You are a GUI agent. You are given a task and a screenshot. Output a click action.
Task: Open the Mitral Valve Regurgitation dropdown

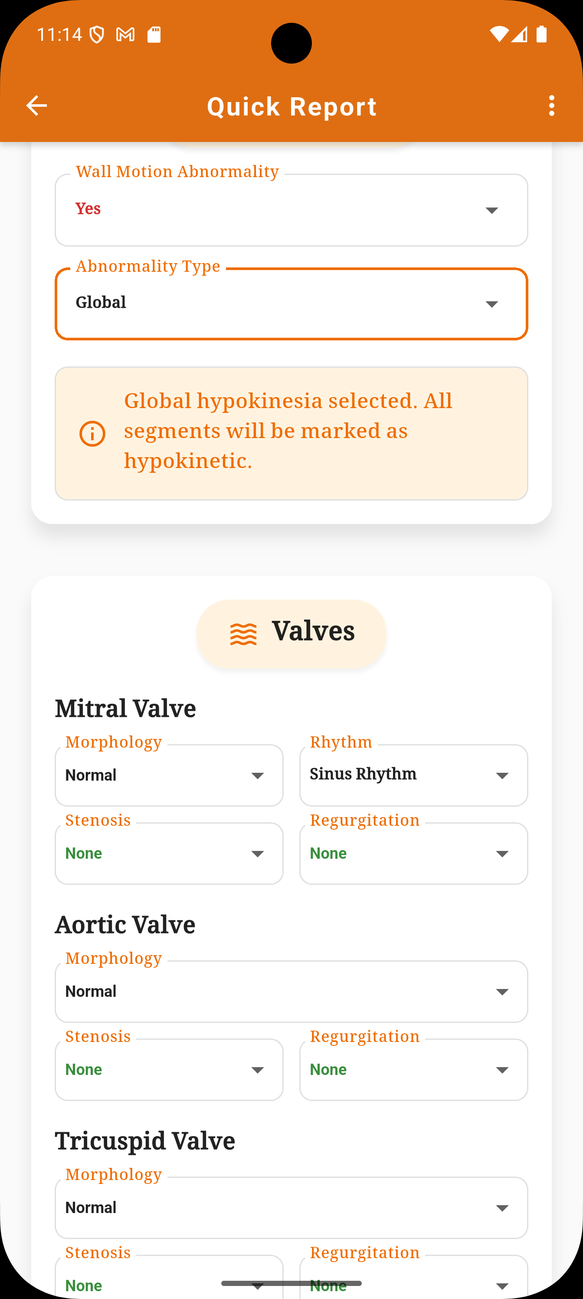coord(414,853)
